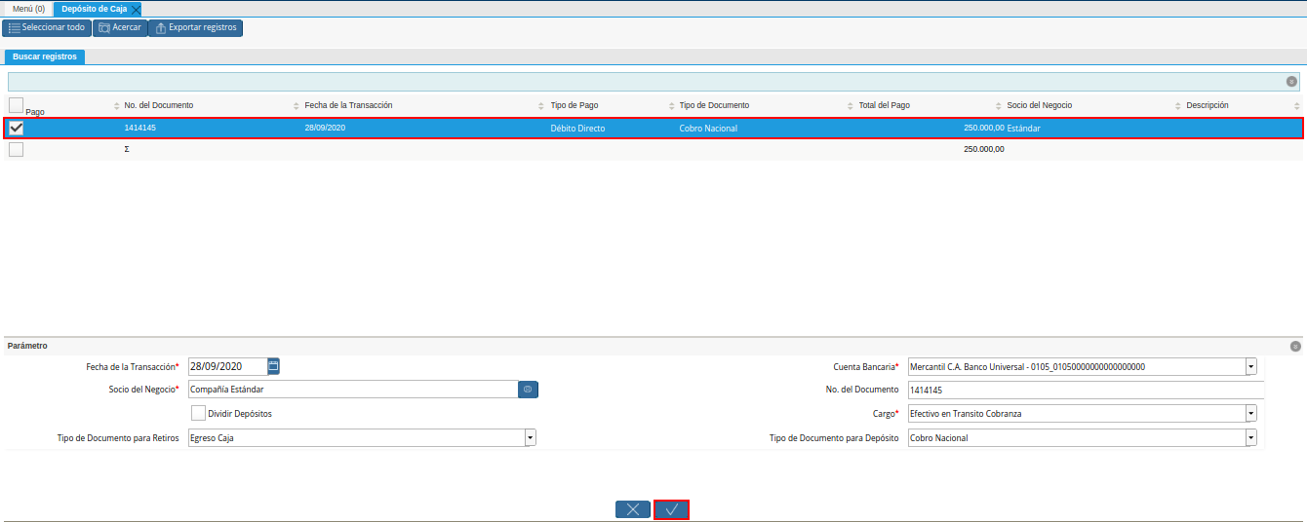Click the 28/09/2020 date cell in table
1307x522 pixels.
pos(325,128)
